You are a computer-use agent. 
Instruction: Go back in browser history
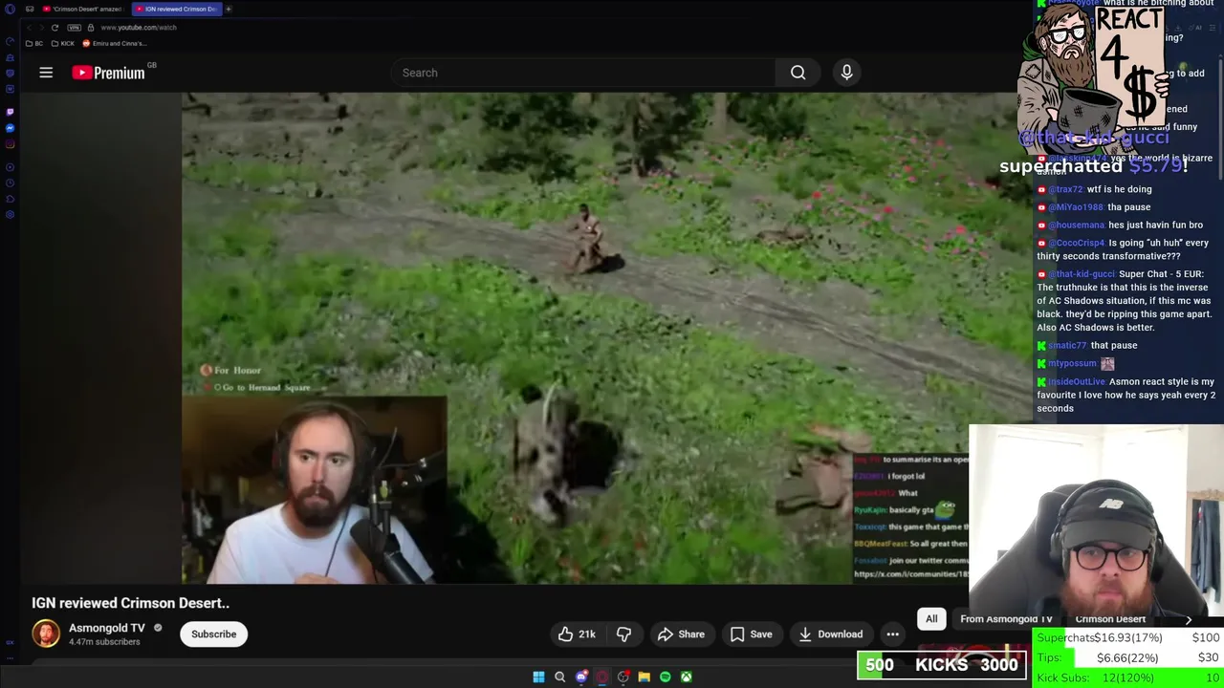click(x=30, y=27)
